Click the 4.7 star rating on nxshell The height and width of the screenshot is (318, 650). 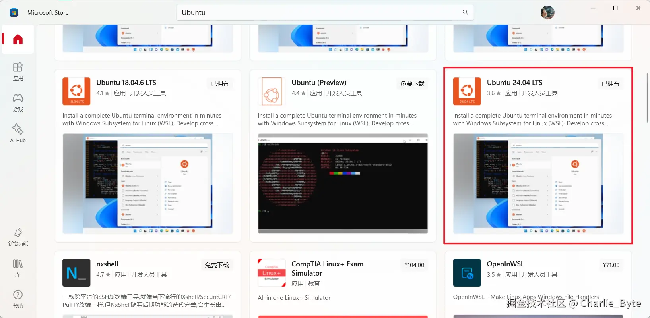click(x=103, y=275)
